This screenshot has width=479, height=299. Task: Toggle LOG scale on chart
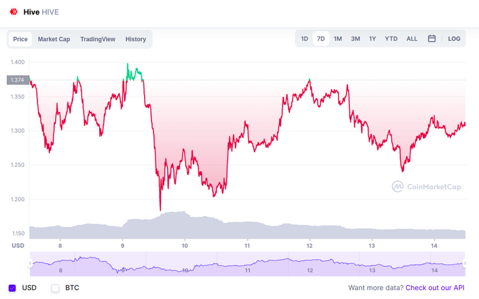click(x=454, y=39)
